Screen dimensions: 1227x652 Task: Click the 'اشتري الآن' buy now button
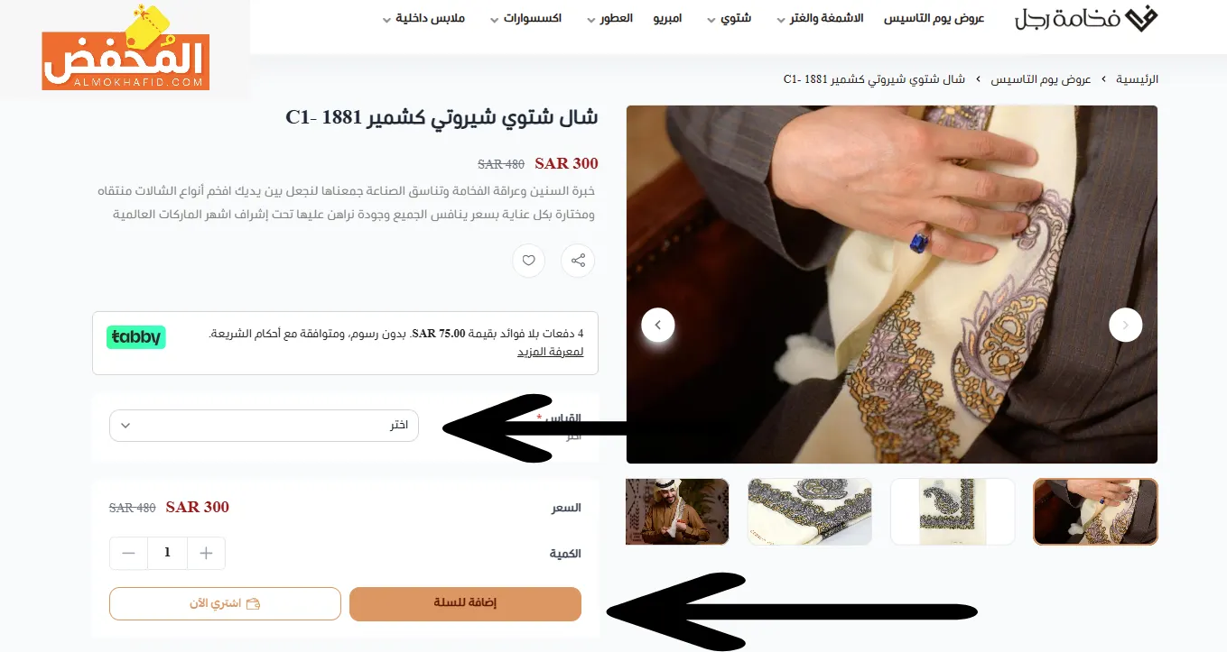225,603
